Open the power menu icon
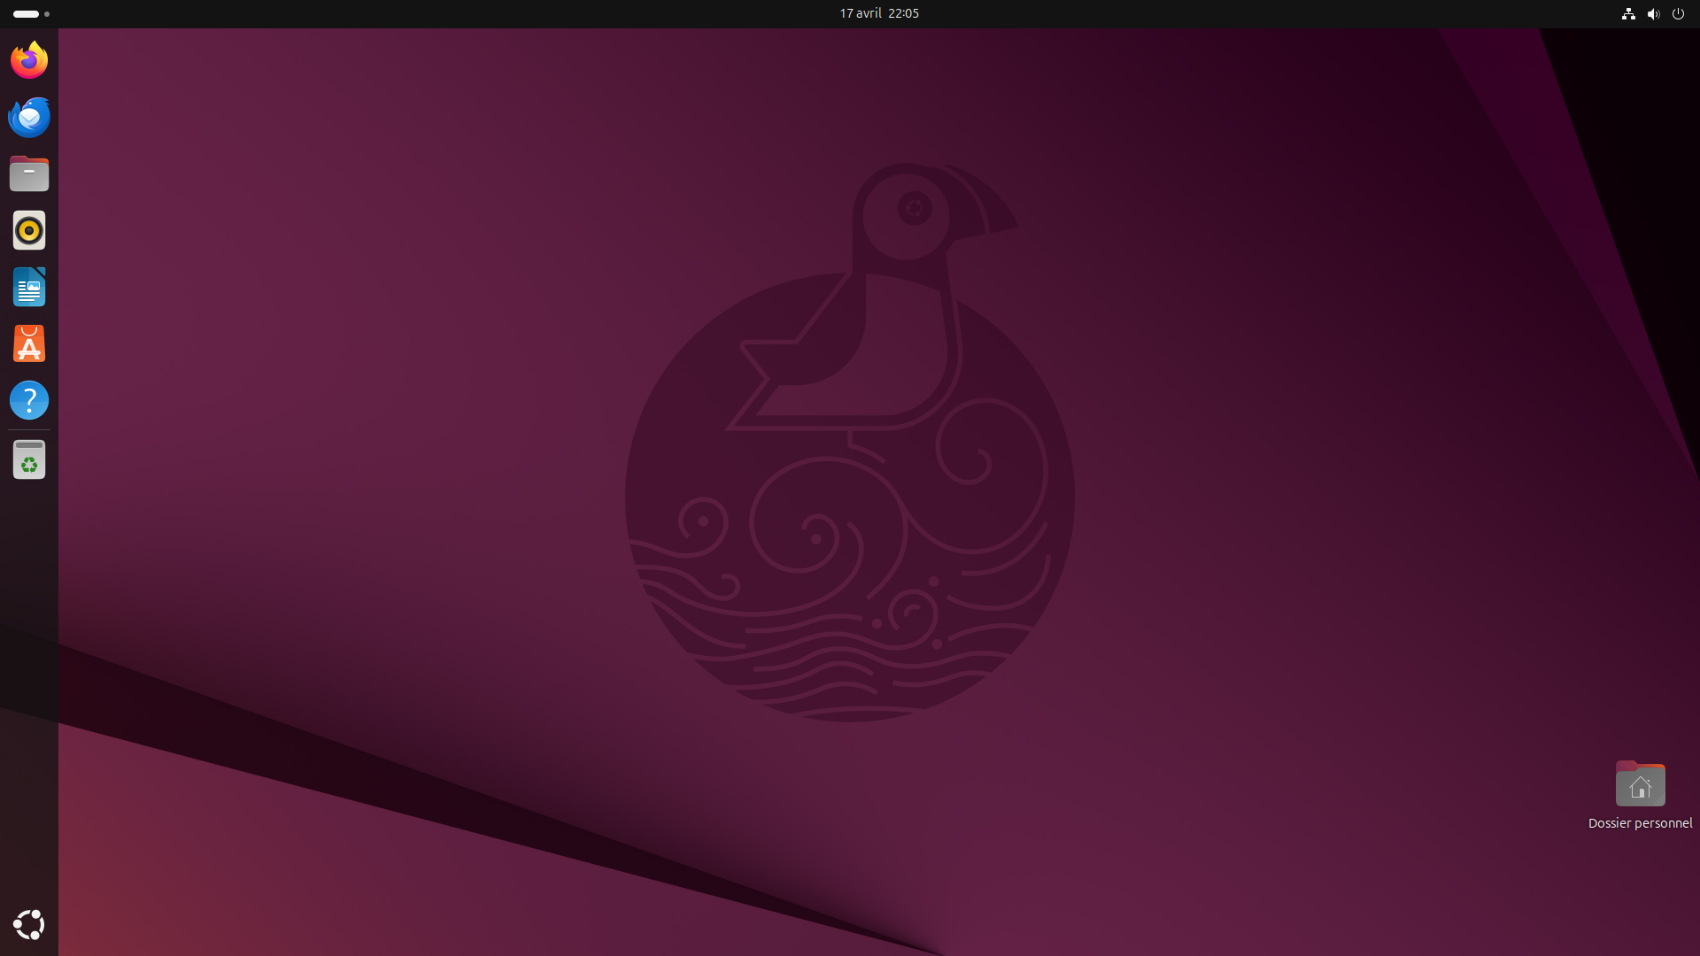 tap(1678, 13)
